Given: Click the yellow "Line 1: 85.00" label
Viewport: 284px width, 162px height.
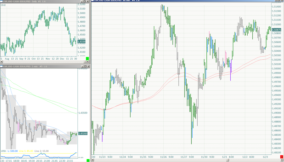Looking at the screenshot, I should click(26, 151).
